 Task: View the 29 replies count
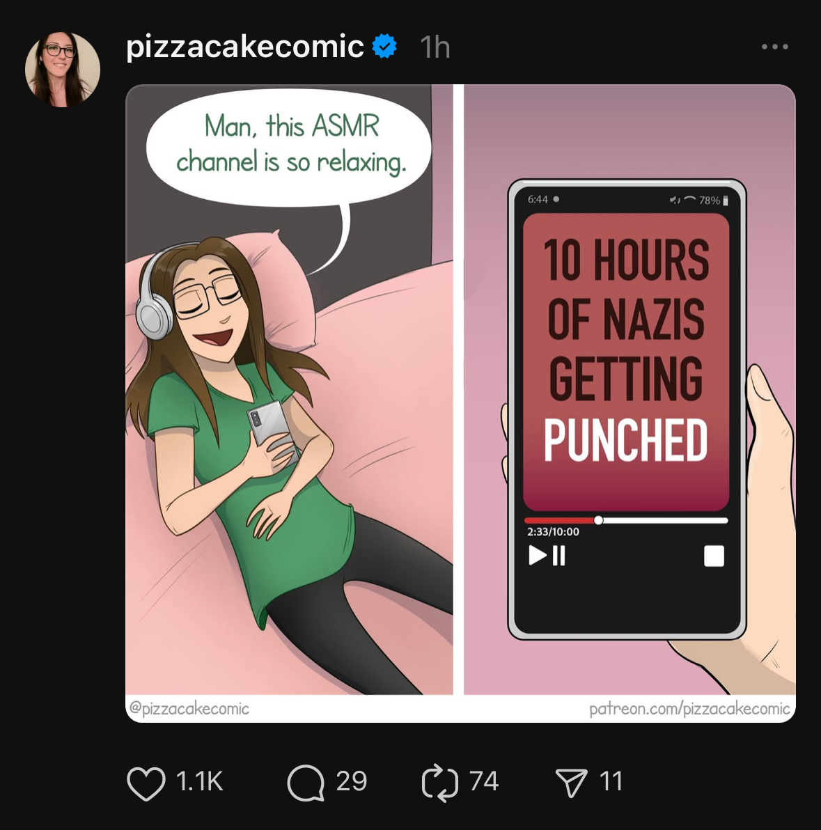351,781
